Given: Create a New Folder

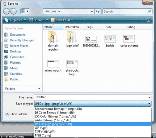Looking at the screenshot, I should [61, 20].
